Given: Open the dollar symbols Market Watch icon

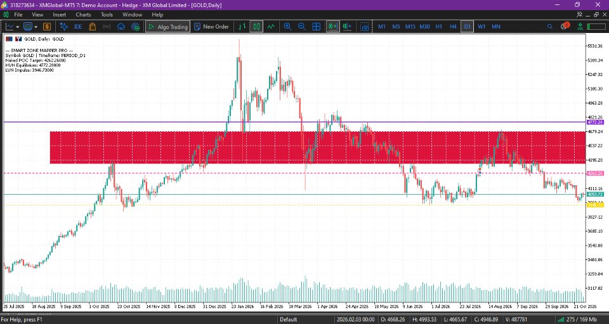Looking at the screenshot, I should point(47,27).
